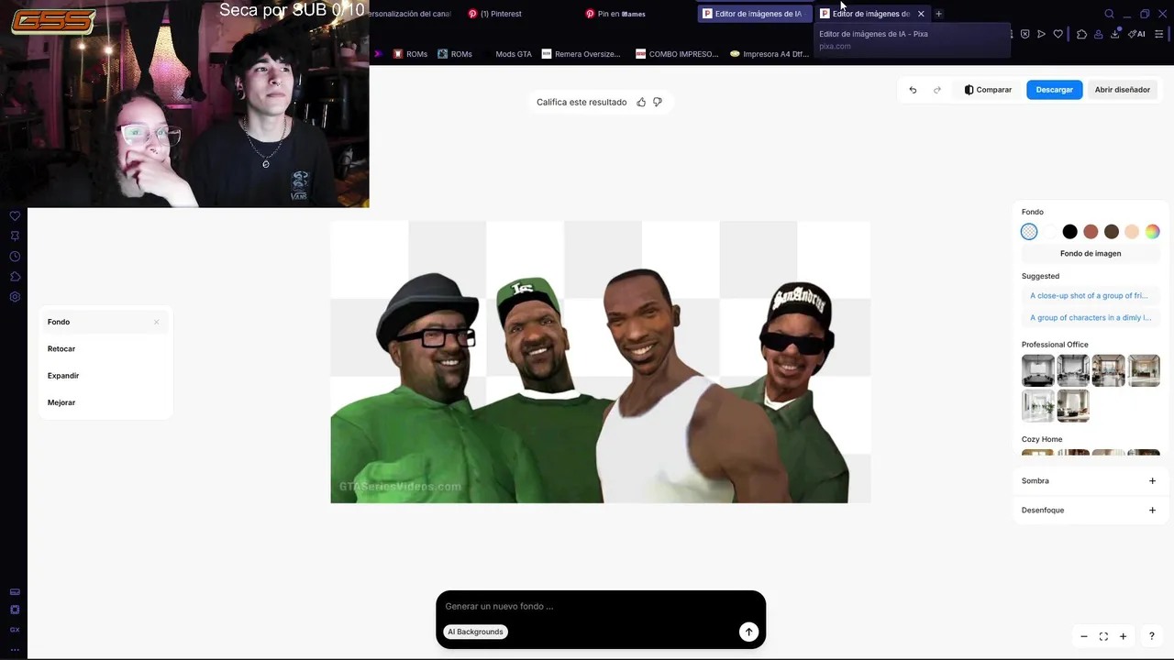The height and width of the screenshot is (660, 1174).
Task: Open sidebar history clock icon
Action: (x=15, y=257)
